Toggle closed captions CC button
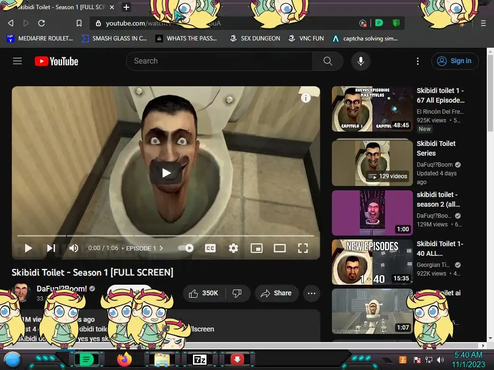Viewport: 494px width, 370px height. point(210,248)
